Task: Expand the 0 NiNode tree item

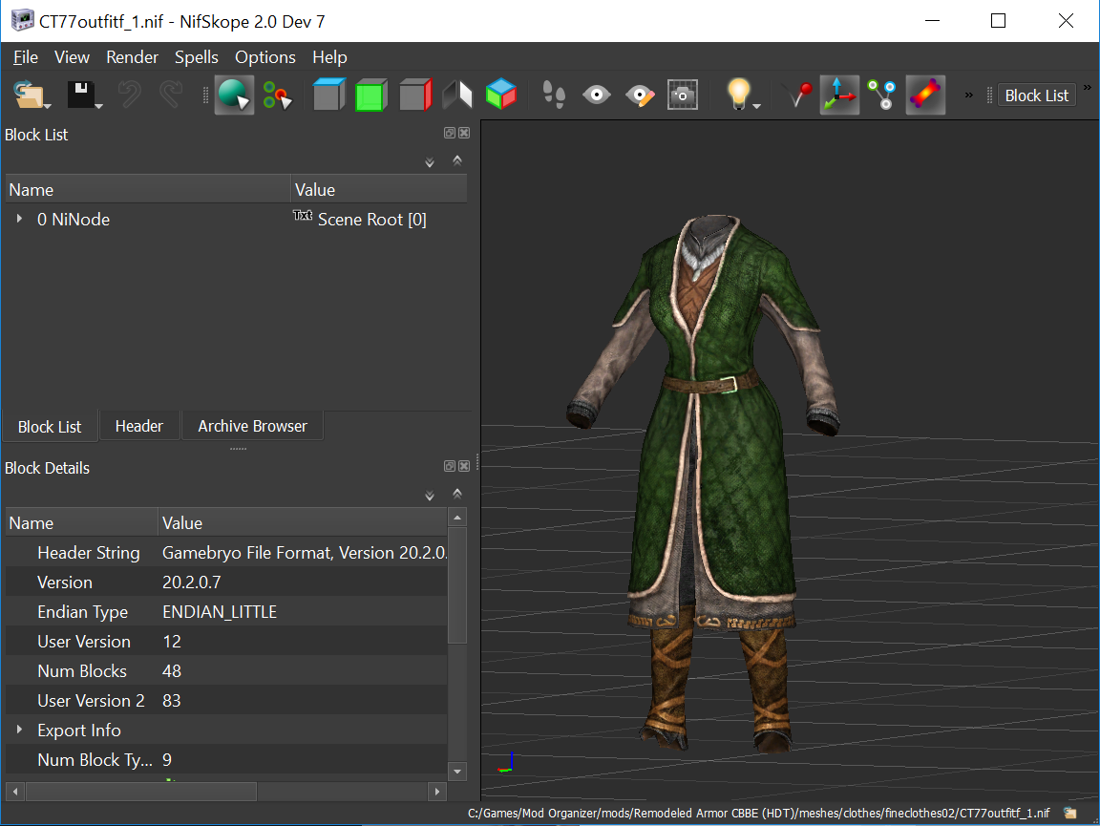Action: tap(19, 219)
